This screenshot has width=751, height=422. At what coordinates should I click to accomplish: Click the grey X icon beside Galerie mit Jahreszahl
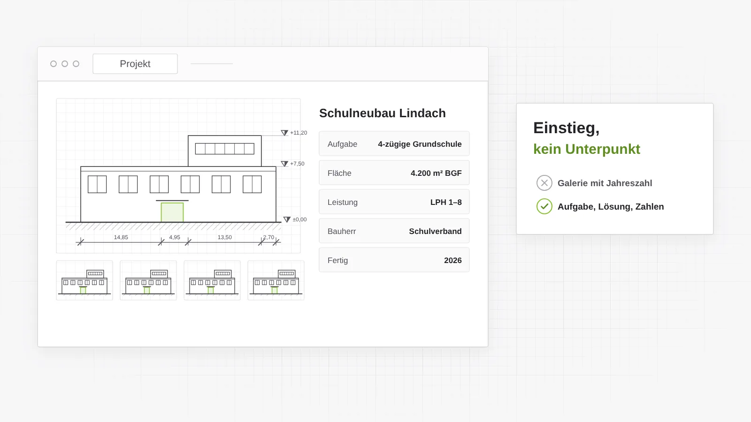[x=544, y=183]
